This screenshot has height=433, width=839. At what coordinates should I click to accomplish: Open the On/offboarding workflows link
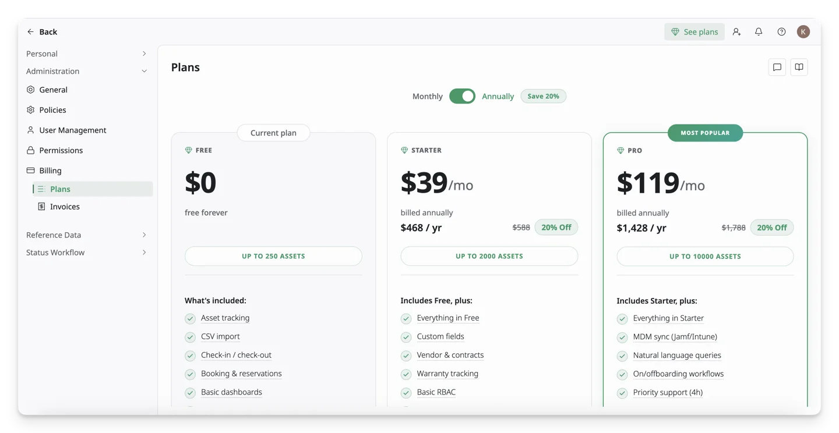tap(678, 374)
